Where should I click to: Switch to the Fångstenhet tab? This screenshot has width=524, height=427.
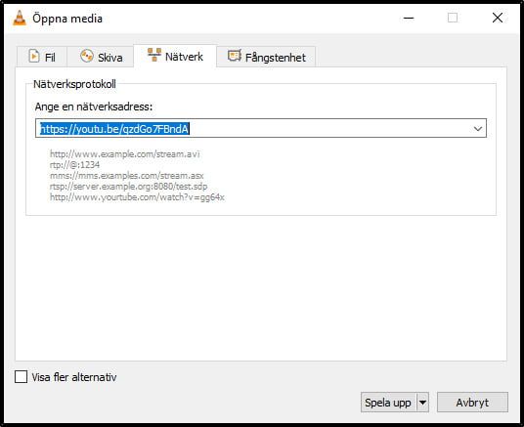[266, 57]
